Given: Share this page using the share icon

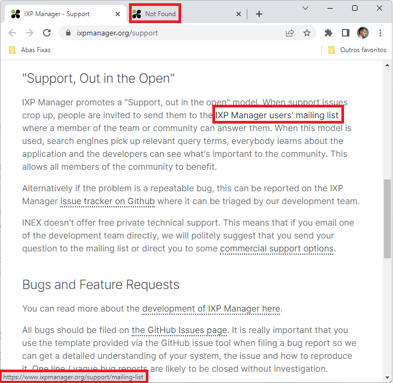Looking at the screenshot, I should pos(290,33).
